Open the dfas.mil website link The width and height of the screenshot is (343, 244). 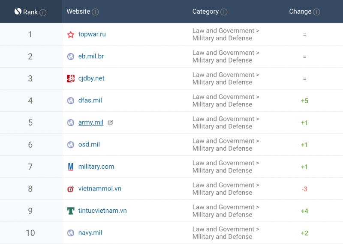point(90,101)
